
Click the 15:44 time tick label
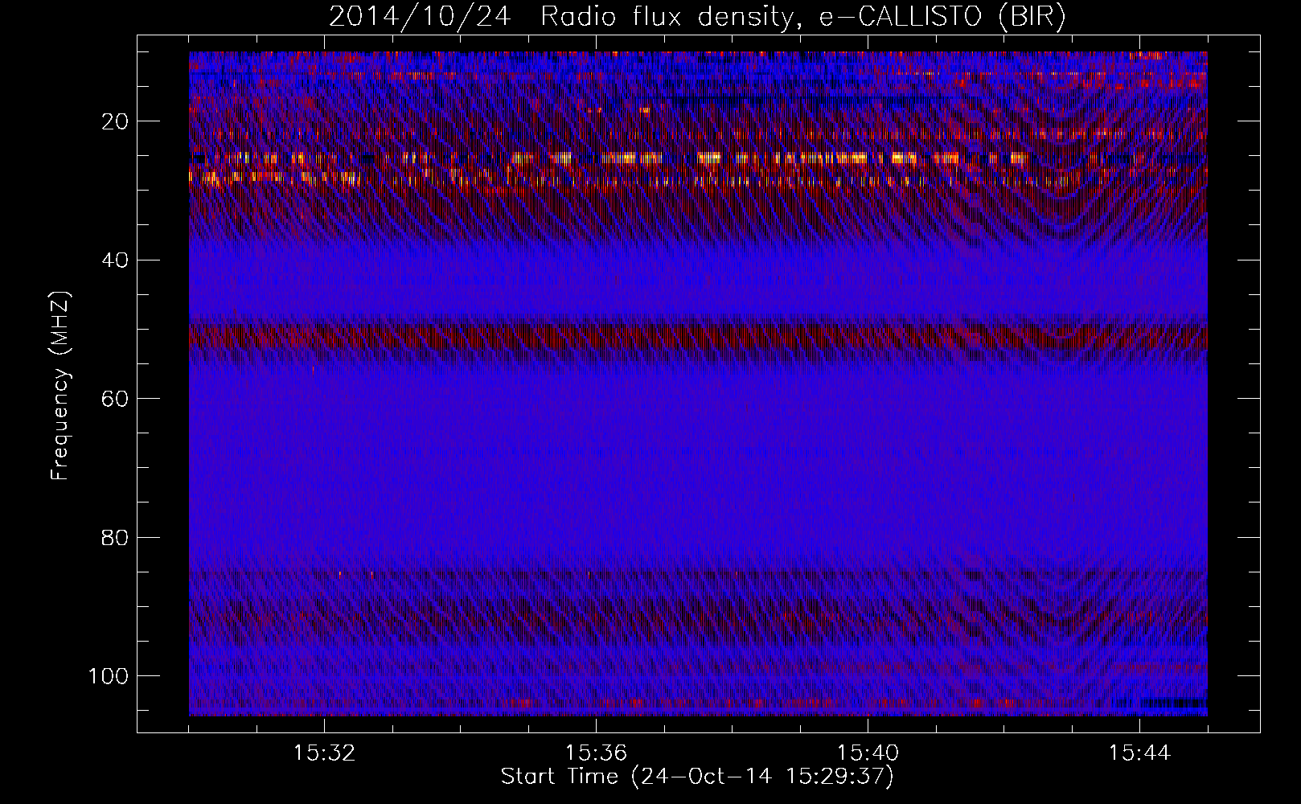(1139, 753)
